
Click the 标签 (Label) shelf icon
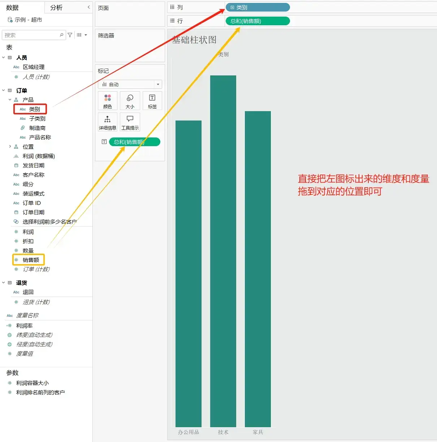coord(152,101)
